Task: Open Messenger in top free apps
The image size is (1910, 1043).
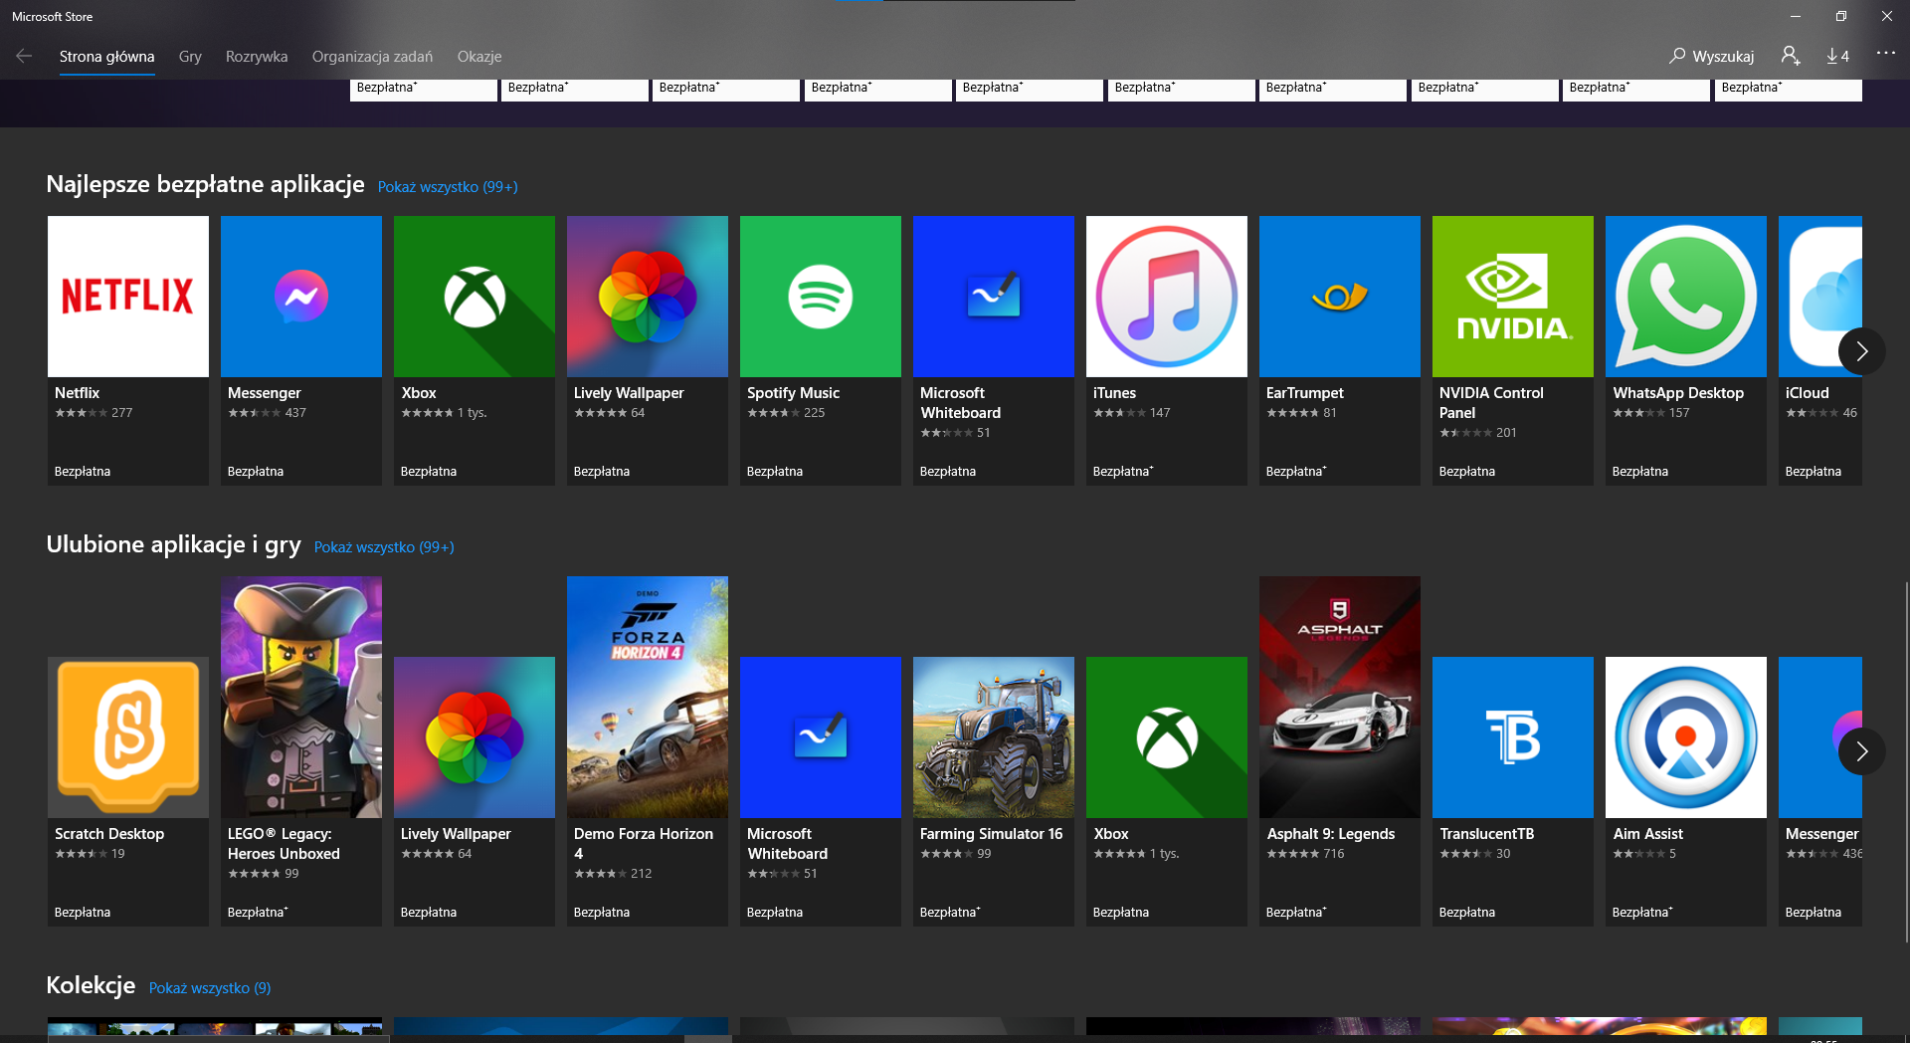Action: 301,350
